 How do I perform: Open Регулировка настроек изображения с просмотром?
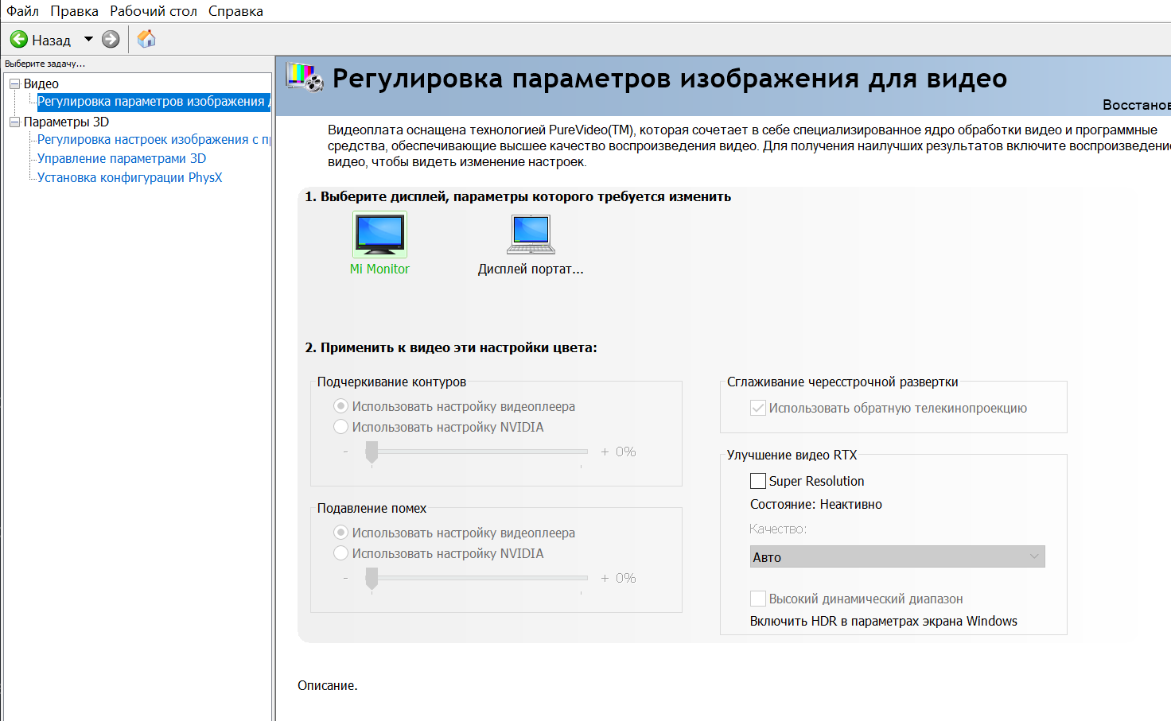point(154,140)
